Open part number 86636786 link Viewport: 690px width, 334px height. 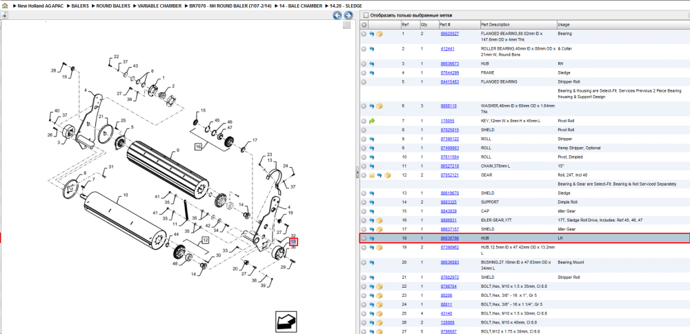450,238
